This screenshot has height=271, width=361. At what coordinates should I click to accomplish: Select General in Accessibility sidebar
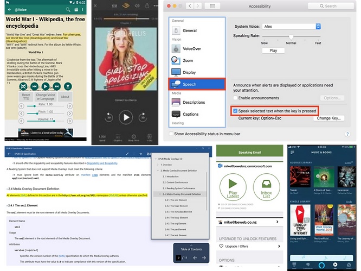pos(197,30)
